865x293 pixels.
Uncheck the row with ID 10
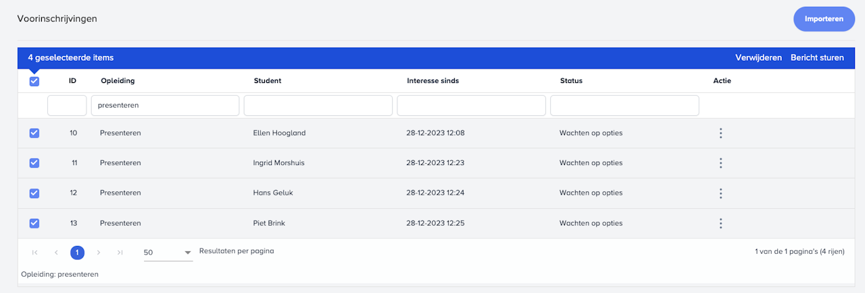click(34, 133)
